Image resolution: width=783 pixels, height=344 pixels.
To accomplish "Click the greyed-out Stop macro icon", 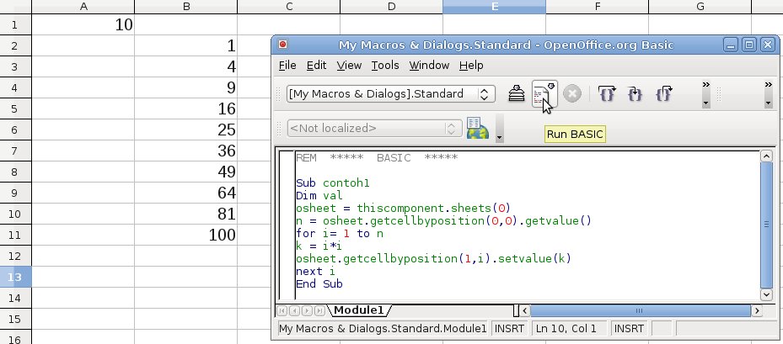I will pos(572,94).
